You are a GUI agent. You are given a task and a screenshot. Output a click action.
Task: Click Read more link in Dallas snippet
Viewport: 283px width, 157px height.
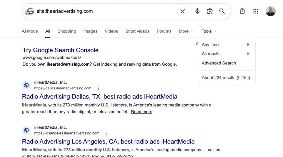[x=141, y=112]
